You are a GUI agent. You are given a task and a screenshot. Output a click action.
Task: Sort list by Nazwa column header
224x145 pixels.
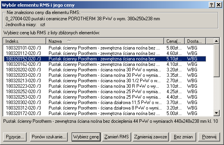click(105, 41)
